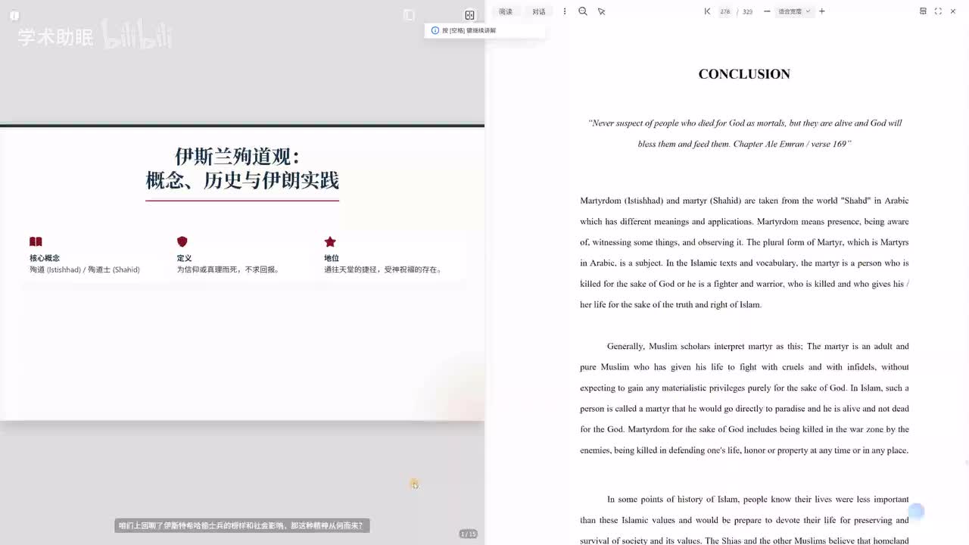
Task: Click the text 为信仰或真理而死，不求回报。
Action: [229, 269]
